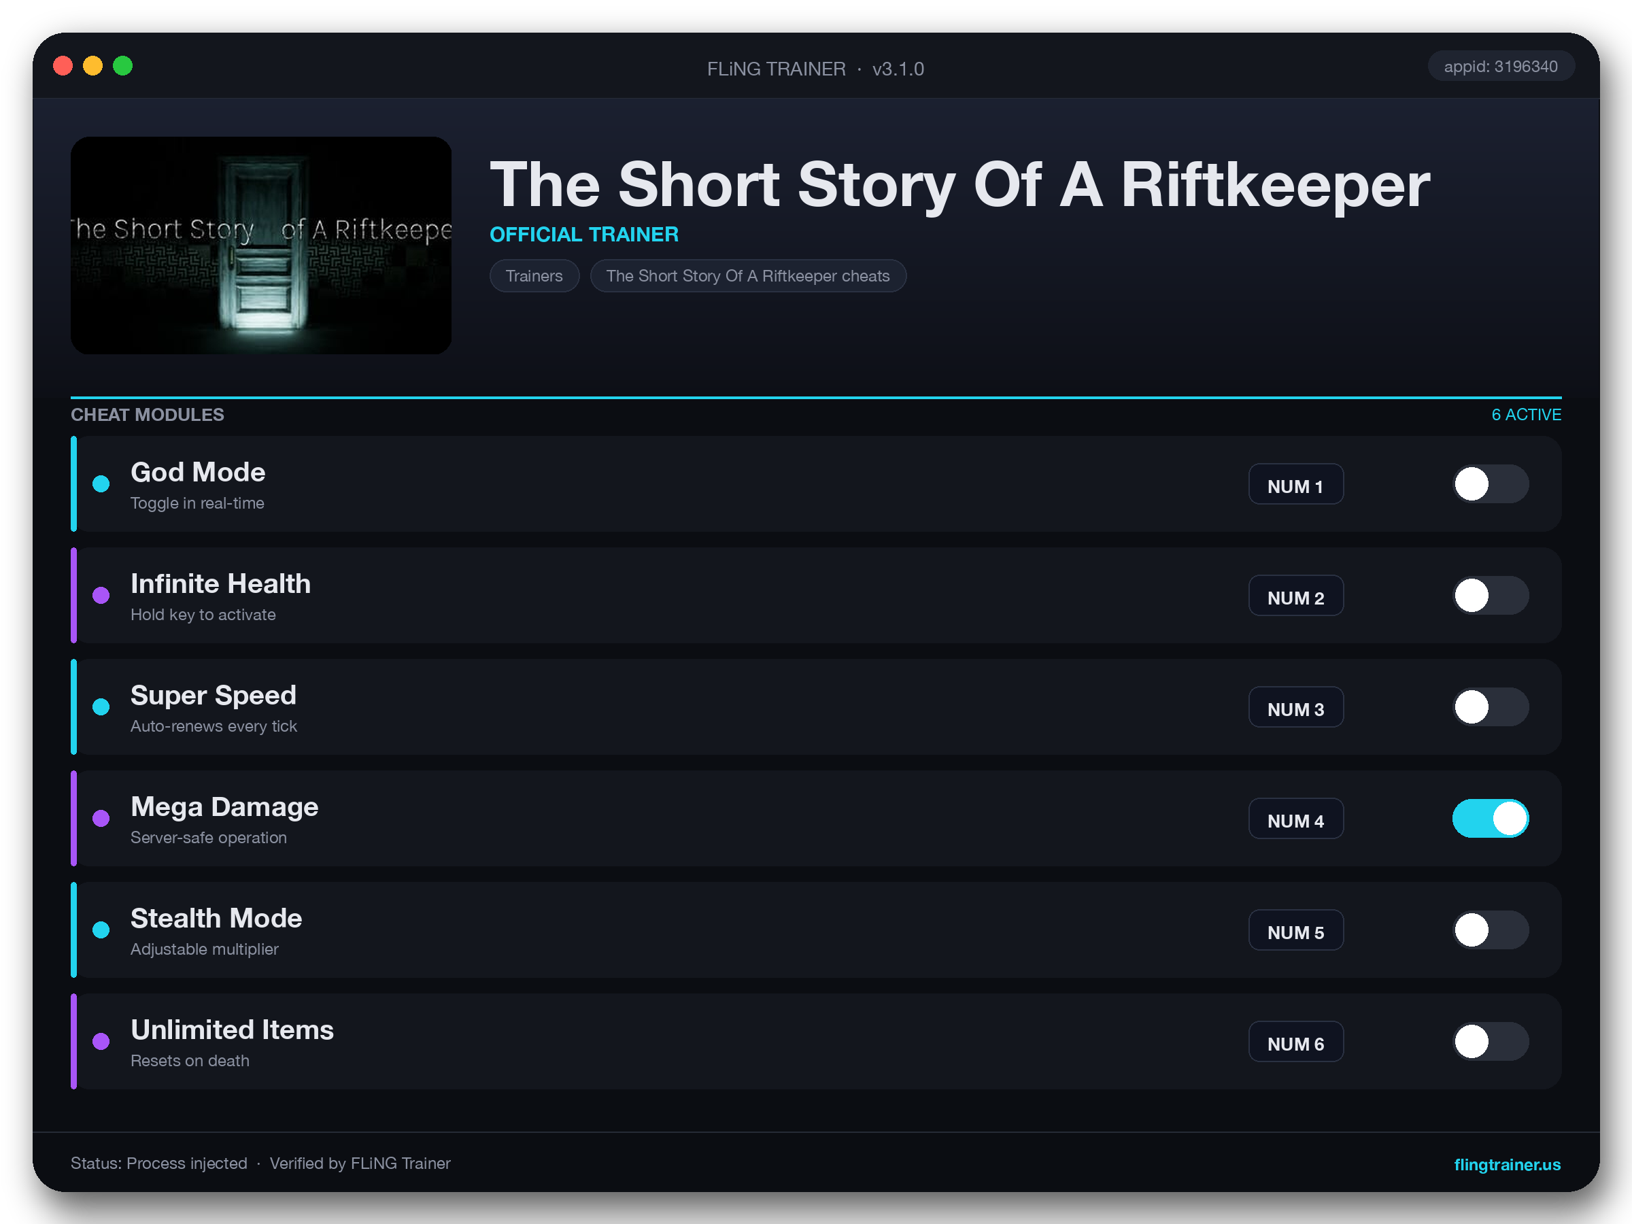Viewport: 1632px width, 1224px height.
Task: Click the NUM 4 hotkey badge
Action: (x=1295, y=818)
